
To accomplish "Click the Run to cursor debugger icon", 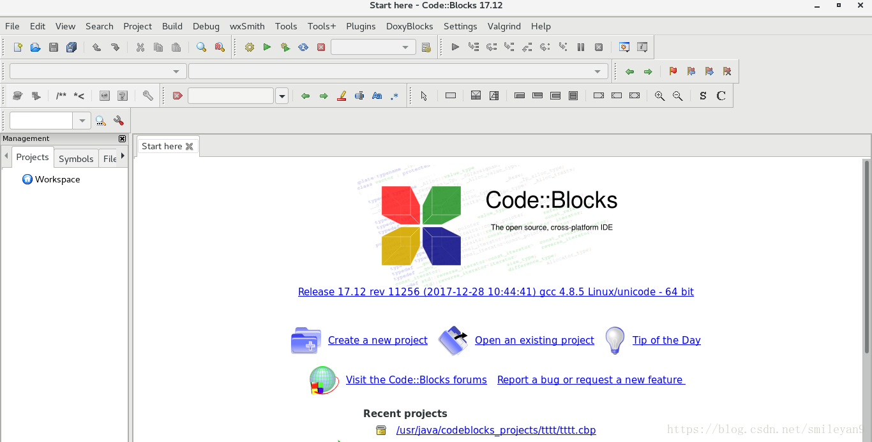I will pos(473,47).
